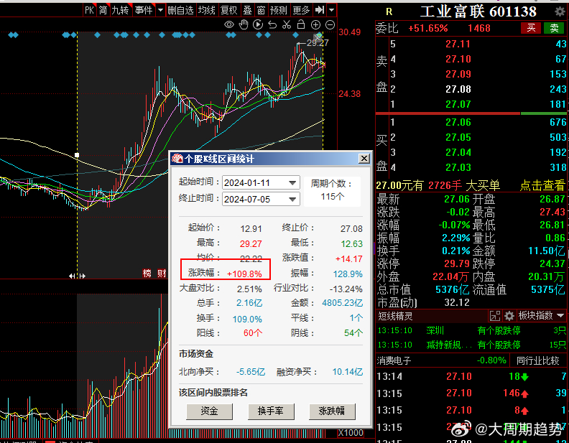Open the 短线精灵 settings gear

pos(509,316)
